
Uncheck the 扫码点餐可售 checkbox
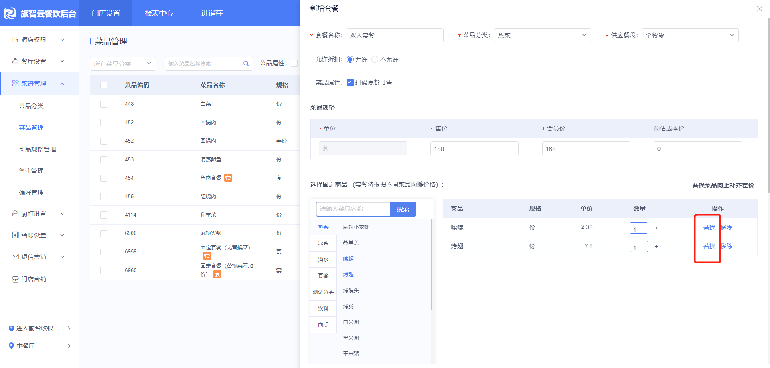(350, 82)
